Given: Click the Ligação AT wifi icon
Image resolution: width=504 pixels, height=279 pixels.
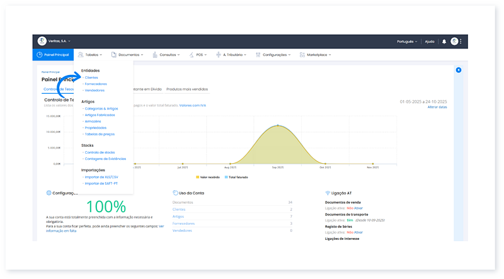Looking at the screenshot, I should coord(328,193).
